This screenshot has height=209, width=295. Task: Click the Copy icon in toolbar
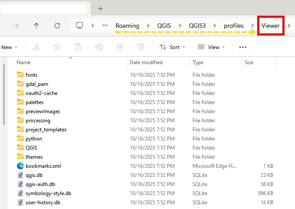tap(57, 47)
